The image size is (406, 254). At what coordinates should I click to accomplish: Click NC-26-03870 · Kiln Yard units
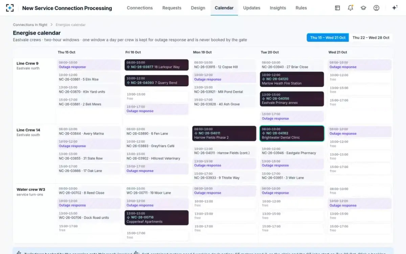(x=89, y=90)
